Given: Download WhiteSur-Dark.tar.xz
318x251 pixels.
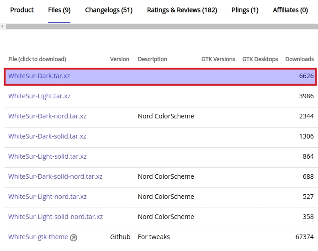Looking at the screenshot, I should [x=39, y=76].
